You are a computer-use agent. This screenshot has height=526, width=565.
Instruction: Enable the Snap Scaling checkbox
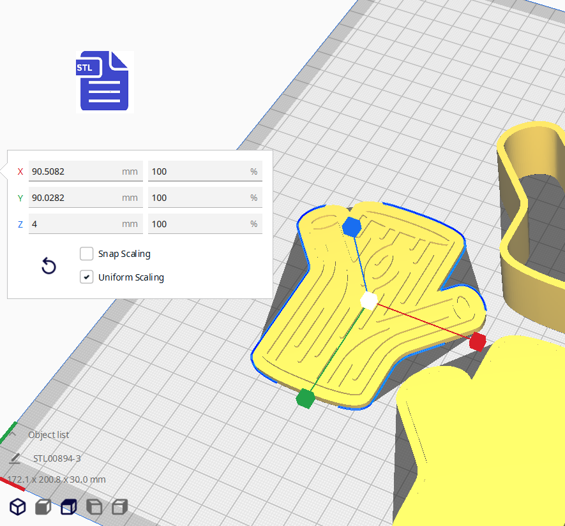[87, 254]
